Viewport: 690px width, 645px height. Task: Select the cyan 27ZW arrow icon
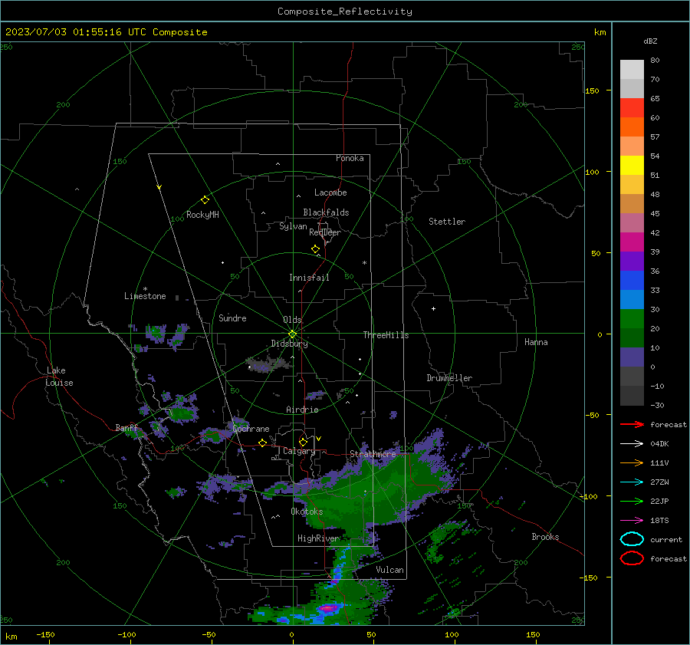(632, 482)
